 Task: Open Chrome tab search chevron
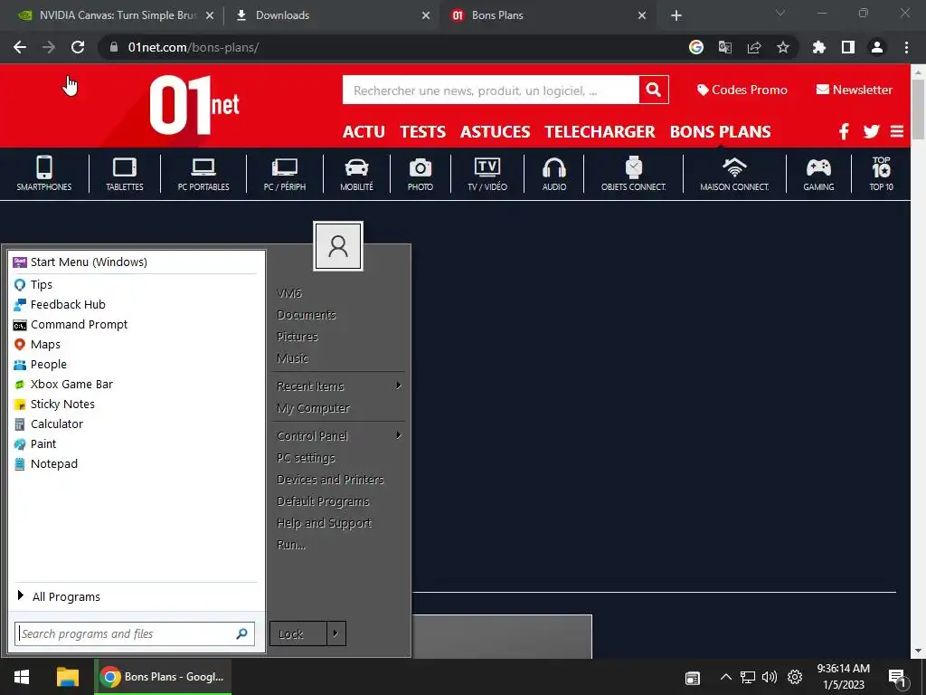pos(780,13)
